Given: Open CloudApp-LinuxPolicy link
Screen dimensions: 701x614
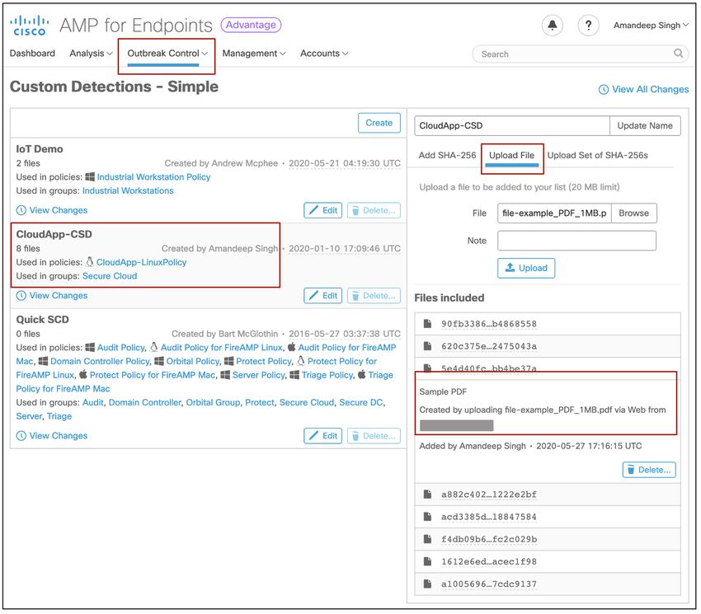Looking at the screenshot, I should [141, 262].
